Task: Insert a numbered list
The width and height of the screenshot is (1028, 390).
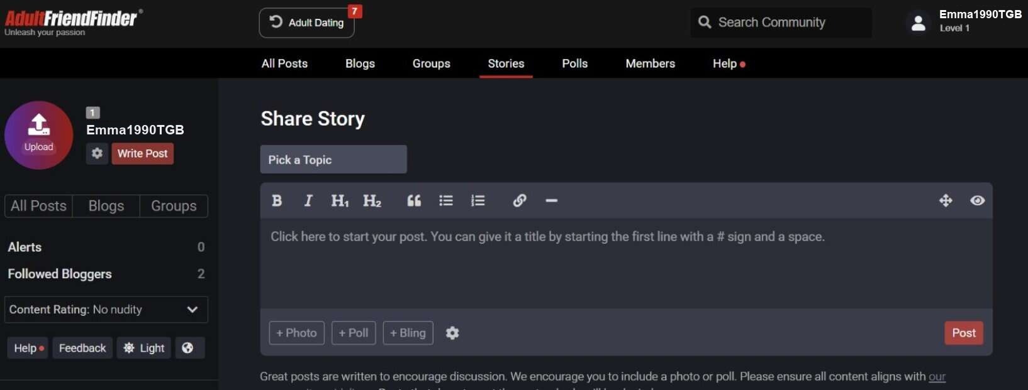Action: point(478,200)
